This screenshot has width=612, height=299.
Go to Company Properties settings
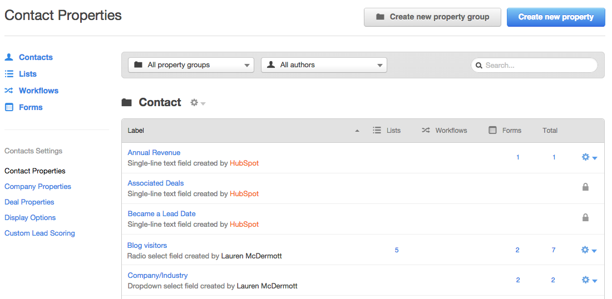[x=38, y=186]
